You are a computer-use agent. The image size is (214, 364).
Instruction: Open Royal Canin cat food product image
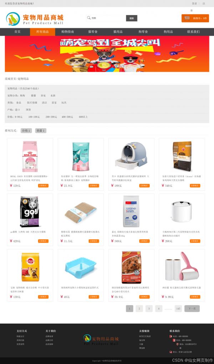point(30,156)
